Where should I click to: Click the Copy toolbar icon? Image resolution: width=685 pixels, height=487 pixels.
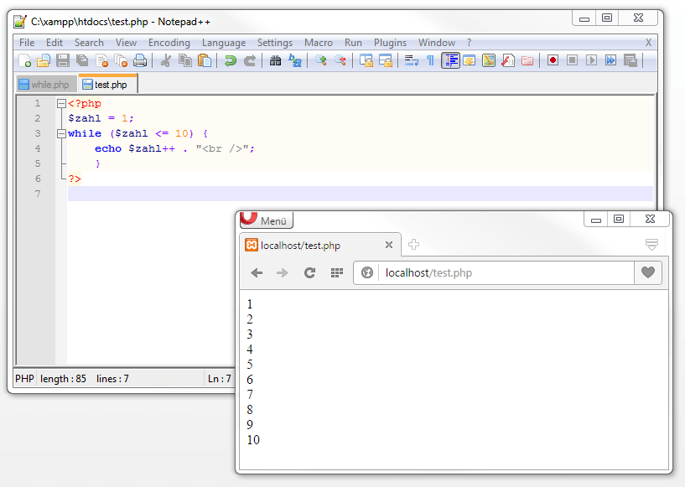185,60
